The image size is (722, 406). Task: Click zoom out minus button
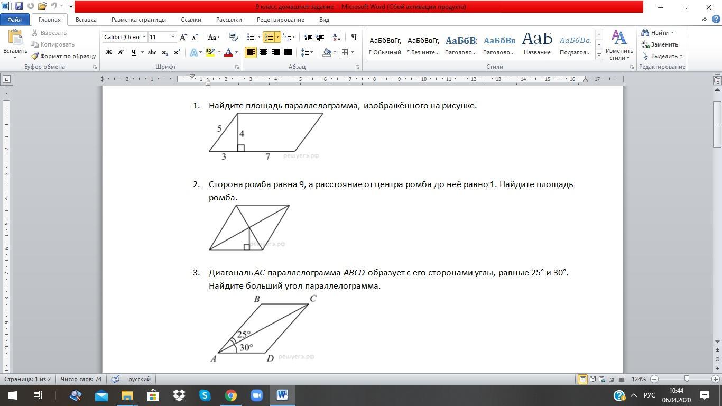coord(654,379)
